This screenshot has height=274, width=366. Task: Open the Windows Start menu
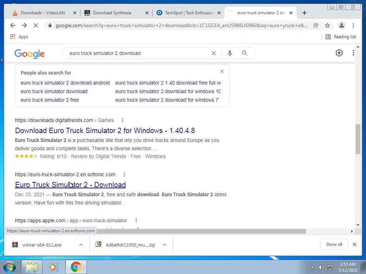pyautogui.click(x=10, y=267)
